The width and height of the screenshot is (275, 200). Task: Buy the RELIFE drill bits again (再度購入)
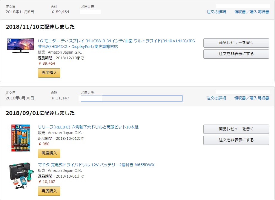(x=49, y=153)
